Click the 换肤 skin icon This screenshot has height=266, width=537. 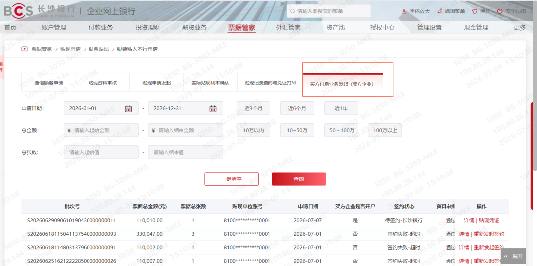point(475,11)
